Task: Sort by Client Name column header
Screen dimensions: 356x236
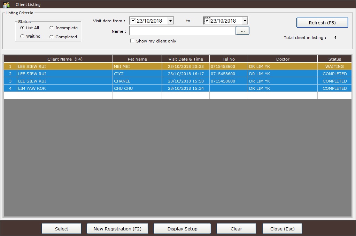Action: (65, 59)
